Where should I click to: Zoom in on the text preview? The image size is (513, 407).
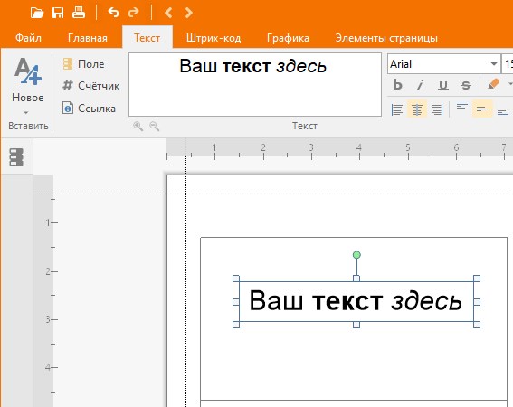(x=138, y=127)
